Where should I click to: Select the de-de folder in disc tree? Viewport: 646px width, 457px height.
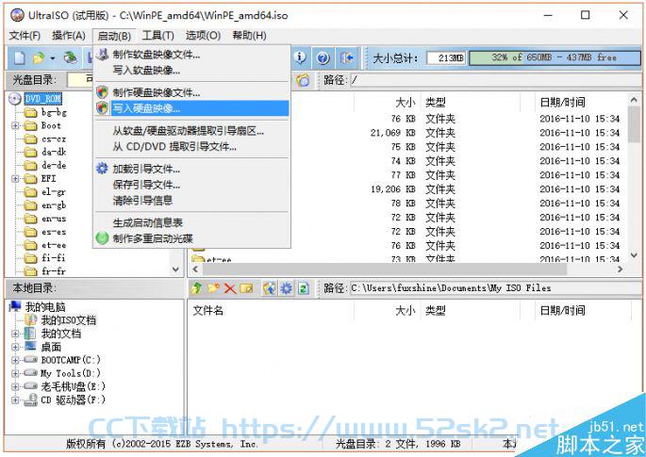[x=54, y=165]
